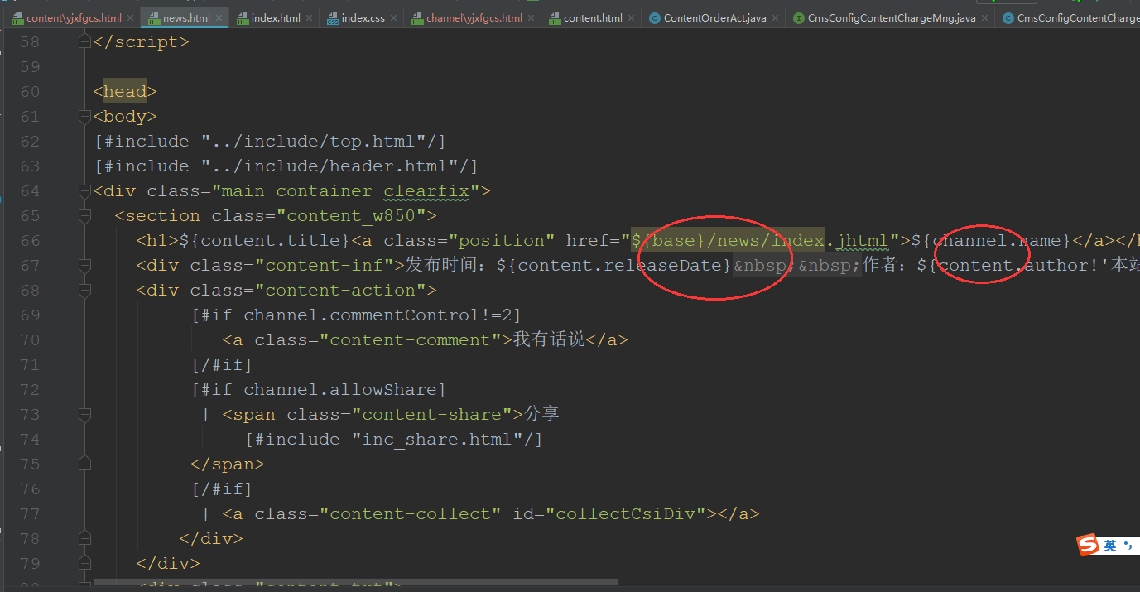Collapse the section content_w850 fold at line 65
The image size is (1140, 592).
(84, 215)
